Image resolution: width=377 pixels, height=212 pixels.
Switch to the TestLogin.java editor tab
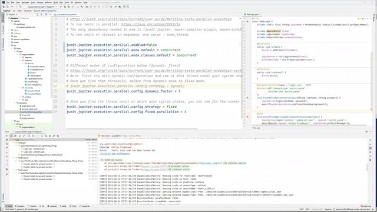point(252,15)
